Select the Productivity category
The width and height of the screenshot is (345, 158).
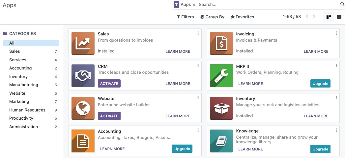(31, 118)
